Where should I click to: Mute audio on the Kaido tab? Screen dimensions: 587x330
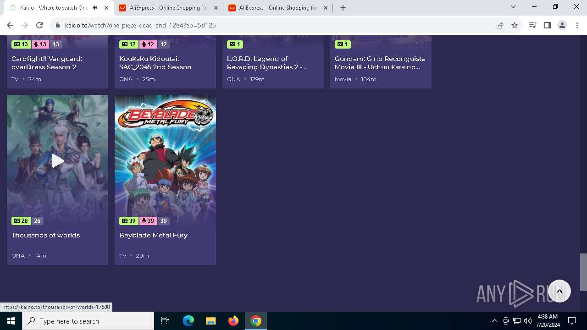click(x=95, y=8)
